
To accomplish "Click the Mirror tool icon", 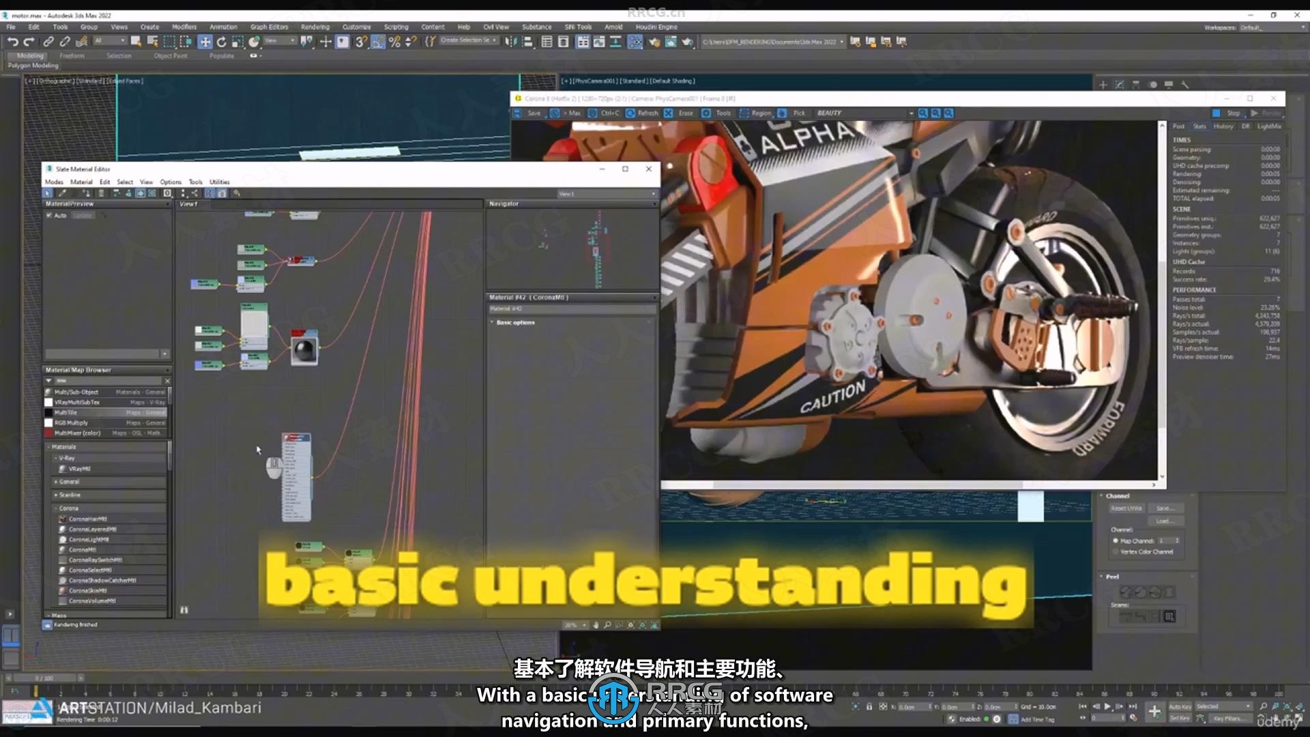I will click(x=510, y=42).
